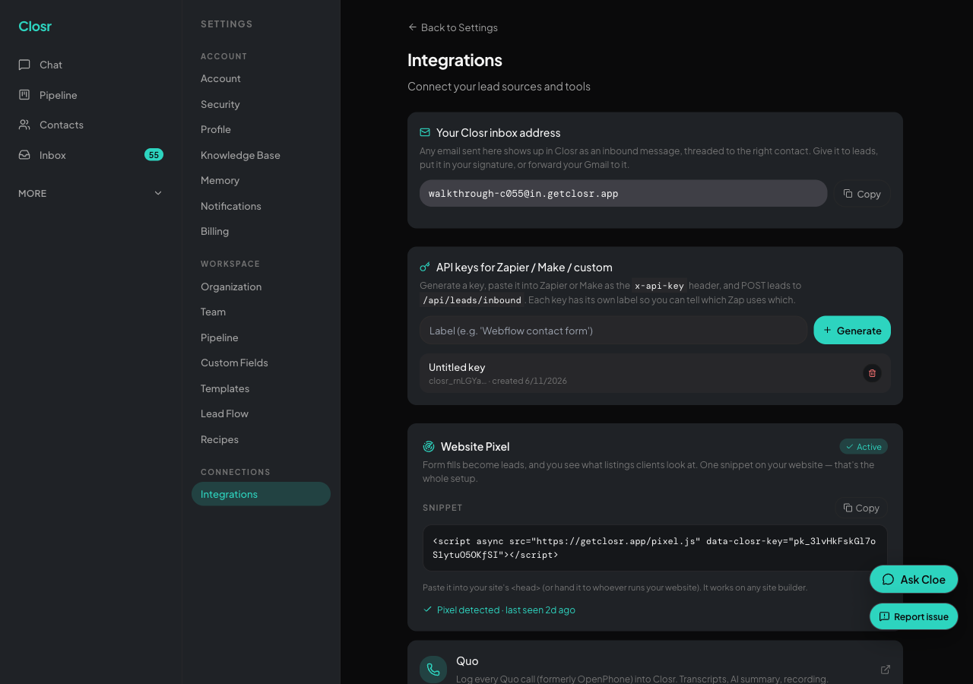Generate a new API key
This screenshot has width=973, height=684.
[x=852, y=330]
